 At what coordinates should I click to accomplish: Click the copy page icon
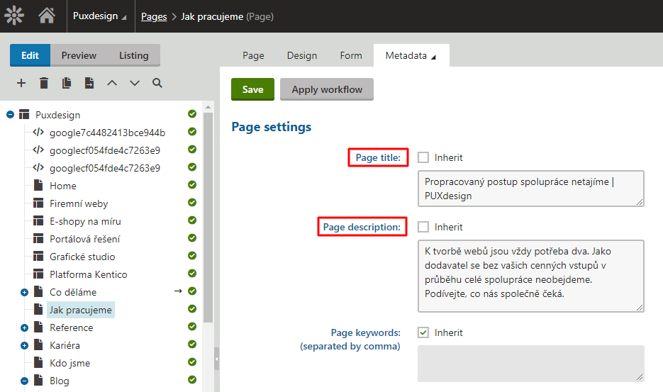click(67, 83)
